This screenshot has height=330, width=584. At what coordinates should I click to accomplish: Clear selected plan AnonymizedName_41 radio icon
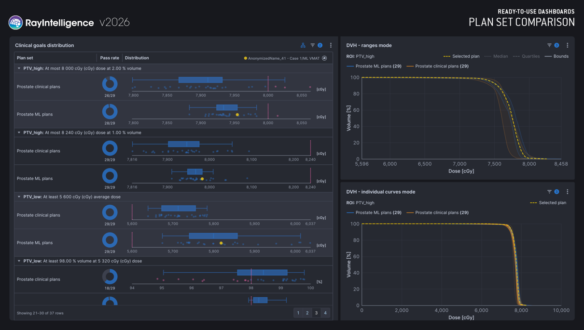pyautogui.click(x=324, y=58)
